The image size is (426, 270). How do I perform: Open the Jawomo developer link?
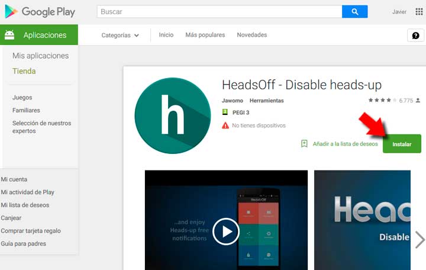(x=233, y=101)
